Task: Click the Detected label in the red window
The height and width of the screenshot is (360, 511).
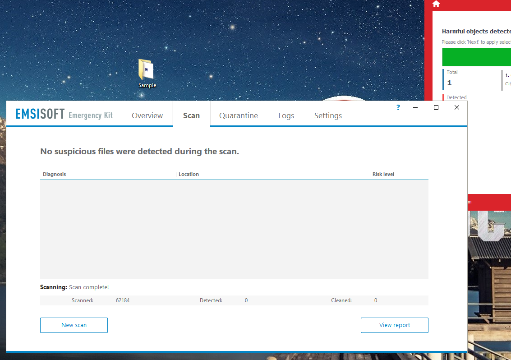Action: [x=456, y=97]
